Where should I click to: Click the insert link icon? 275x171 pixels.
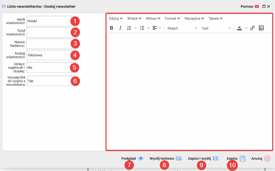tap(252, 28)
